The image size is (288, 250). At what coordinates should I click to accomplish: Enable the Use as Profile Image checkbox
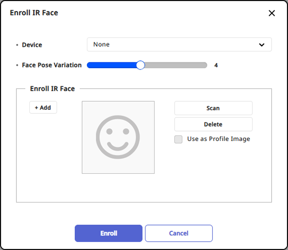tap(179, 140)
